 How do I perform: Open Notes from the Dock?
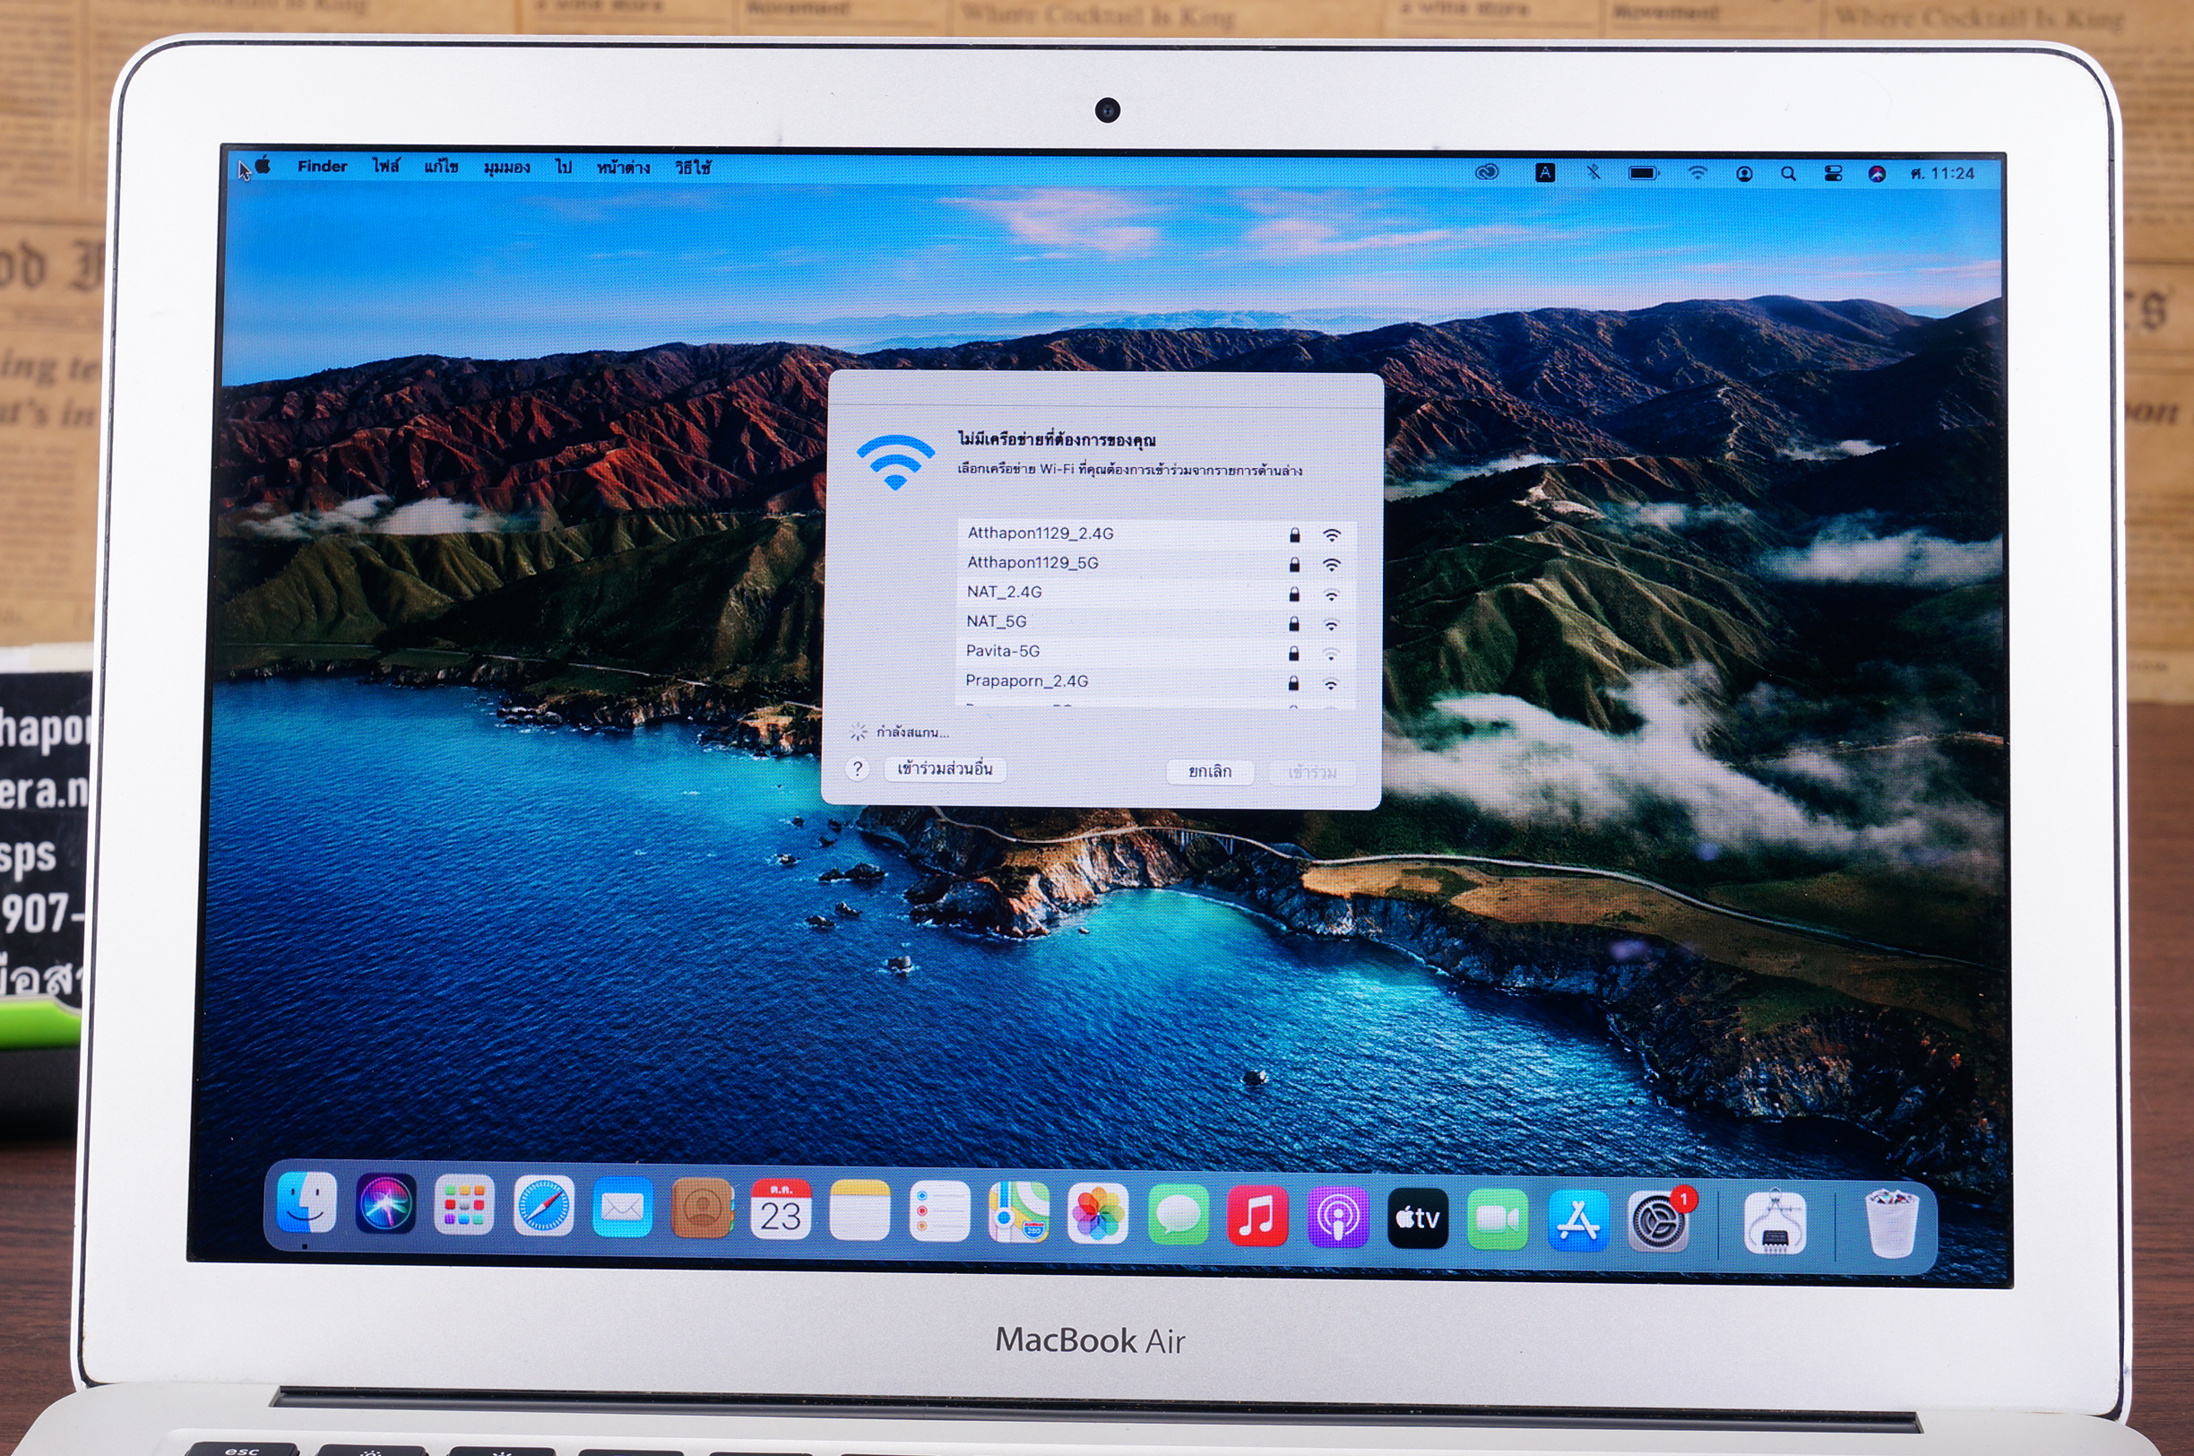pos(859,1211)
